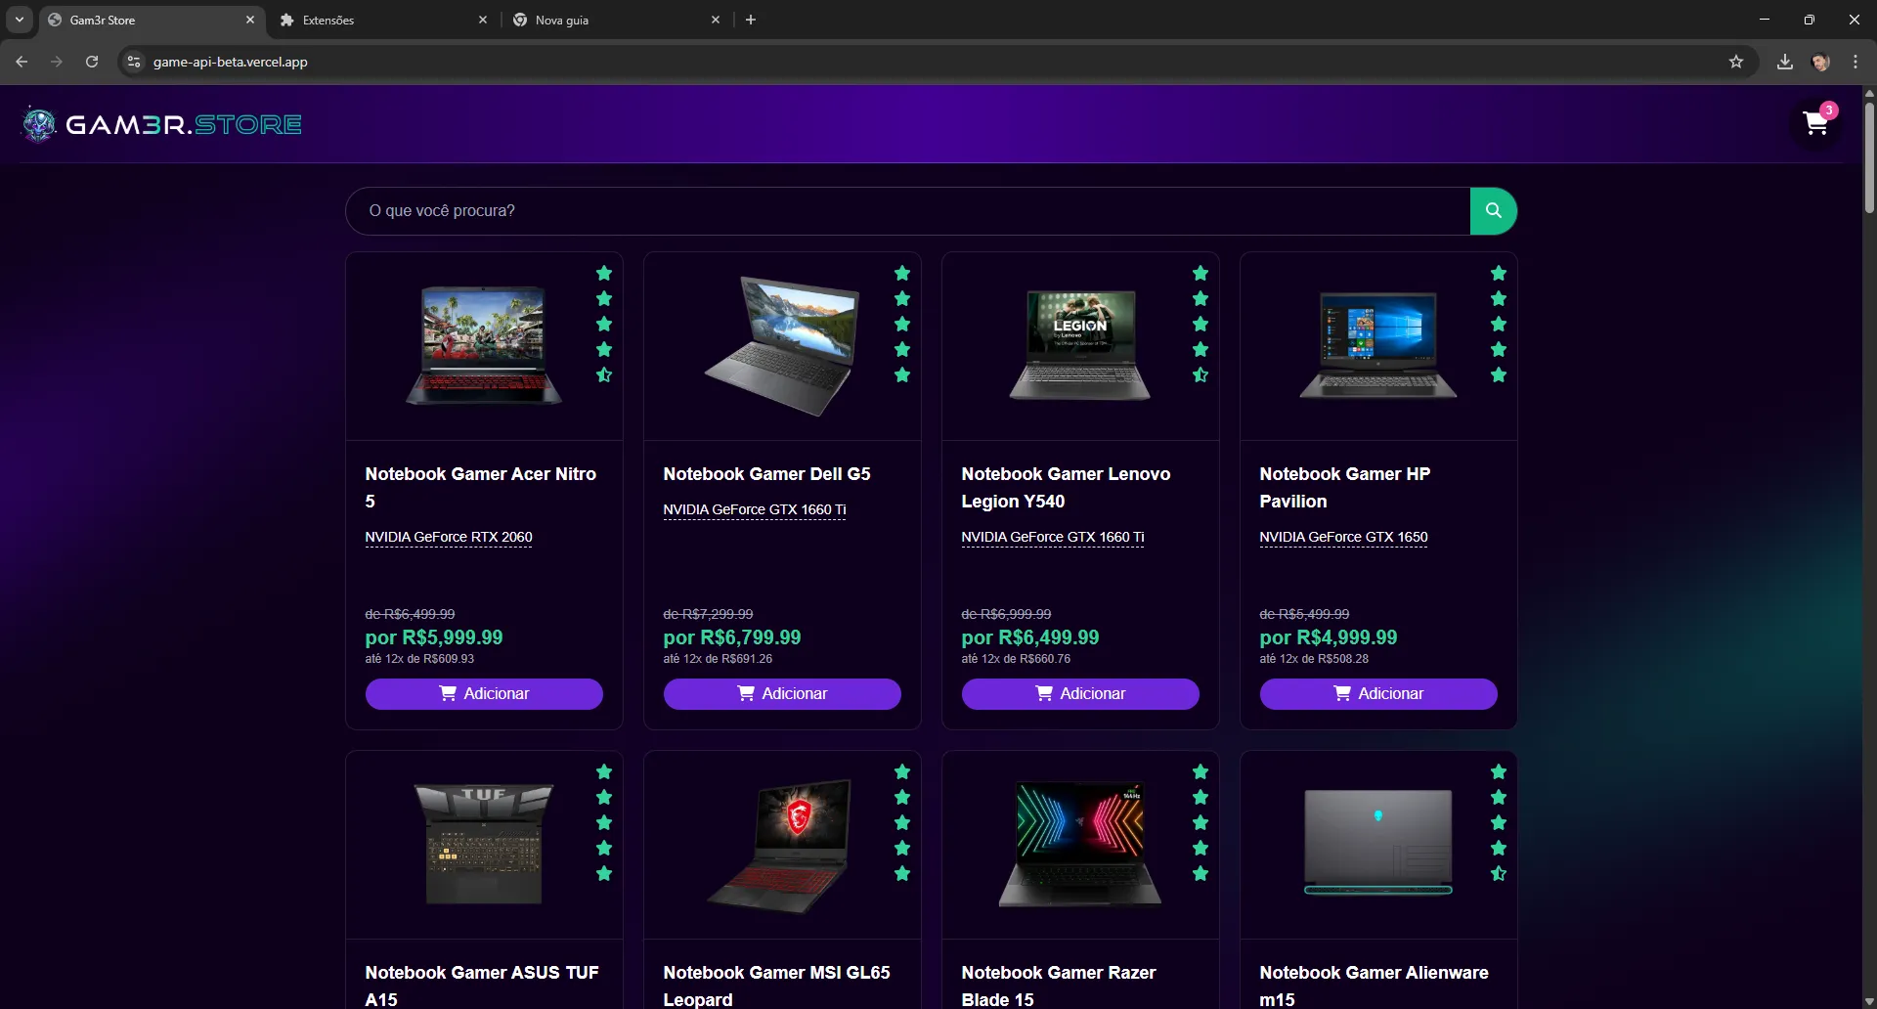Click the NVIDIA GeForce GTX 1650 spec text
Image resolution: width=1877 pixels, height=1009 pixels.
click(x=1343, y=537)
